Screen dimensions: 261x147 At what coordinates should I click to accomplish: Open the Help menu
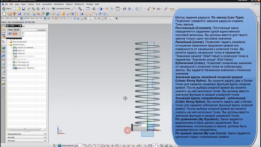click(x=97, y=4)
